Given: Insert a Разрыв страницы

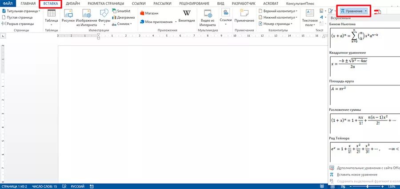Looking at the screenshot, I should (x=18, y=24).
